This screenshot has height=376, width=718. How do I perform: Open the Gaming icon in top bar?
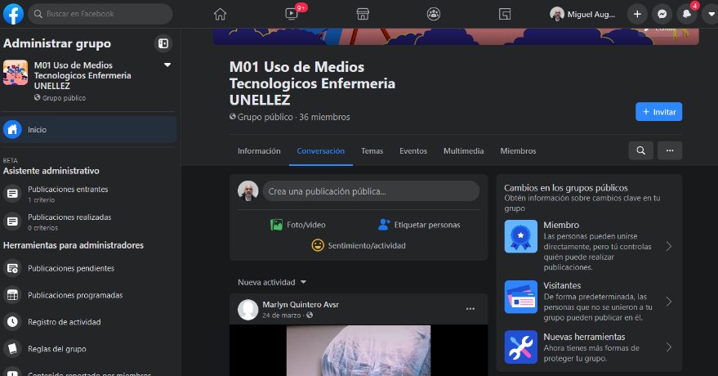coord(505,14)
